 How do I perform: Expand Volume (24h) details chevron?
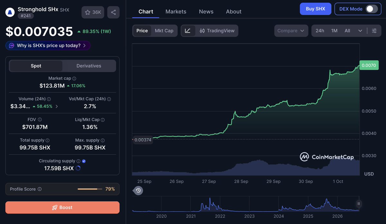tap(57, 106)
